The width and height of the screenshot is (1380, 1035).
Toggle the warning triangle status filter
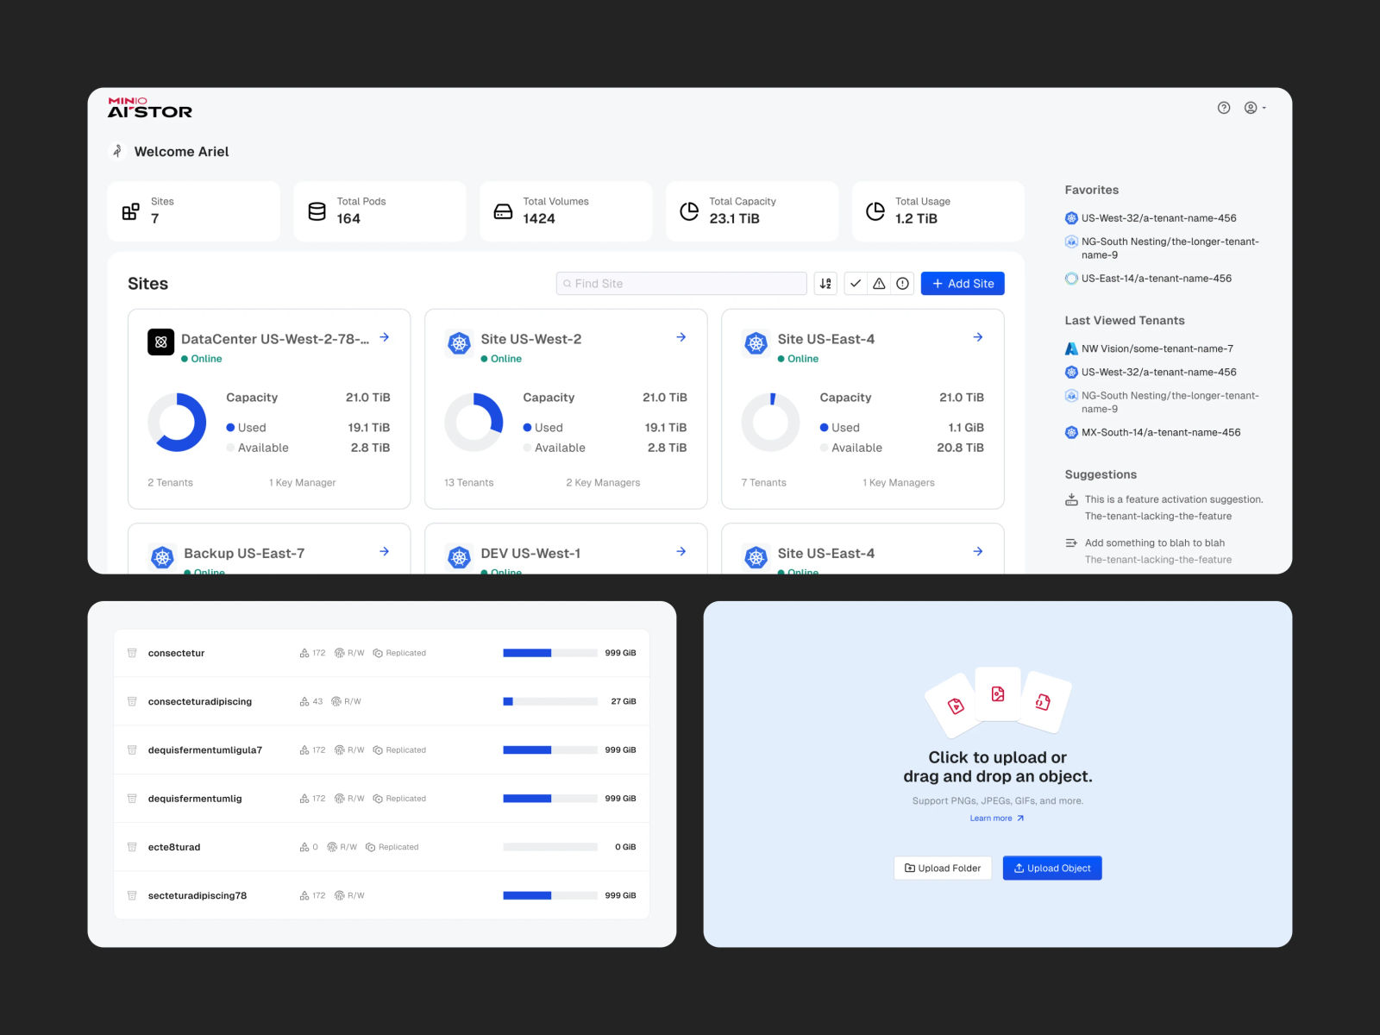pos(879,284)
